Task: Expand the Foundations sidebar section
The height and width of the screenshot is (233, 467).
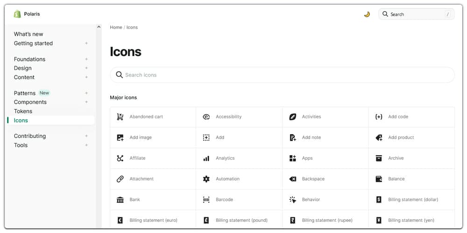Action: click(86, 59)
